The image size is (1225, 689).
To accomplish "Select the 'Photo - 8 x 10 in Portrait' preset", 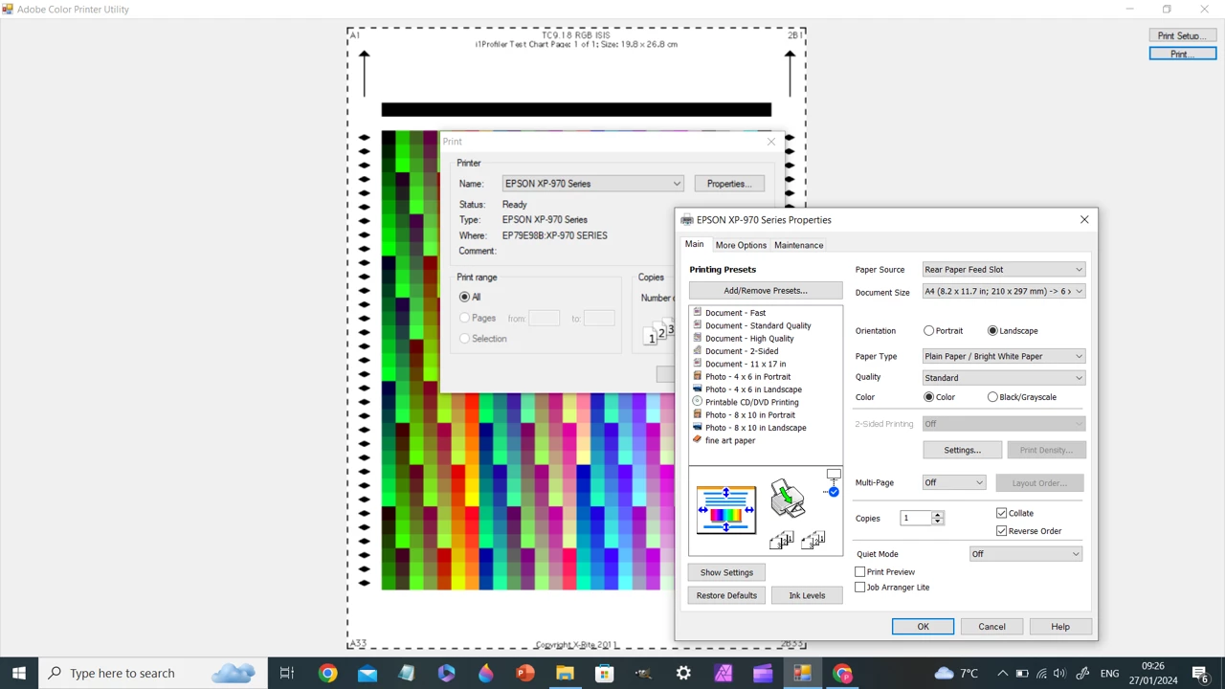I will coord(750,415).
